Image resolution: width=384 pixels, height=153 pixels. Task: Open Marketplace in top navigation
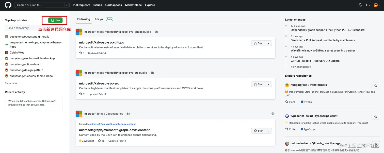[x=133, y=5]
